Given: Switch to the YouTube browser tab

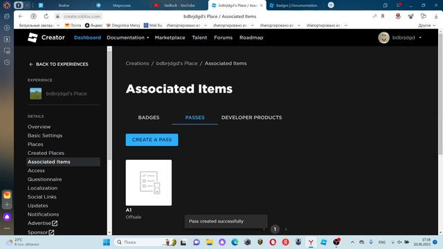Looking at the screenshot, I should tap(179, 6).
